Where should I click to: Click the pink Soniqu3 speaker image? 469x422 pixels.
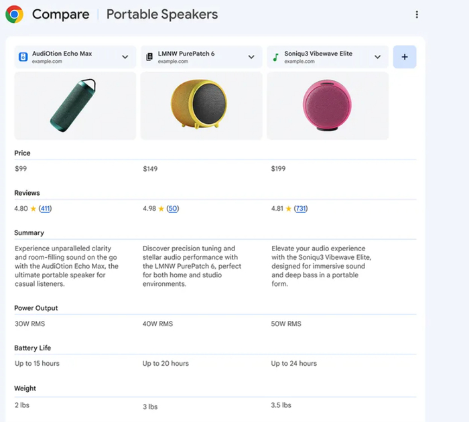327,105
